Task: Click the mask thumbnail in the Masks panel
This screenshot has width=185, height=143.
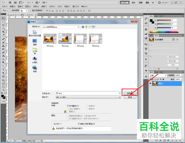Action: (x=151, y=40)
